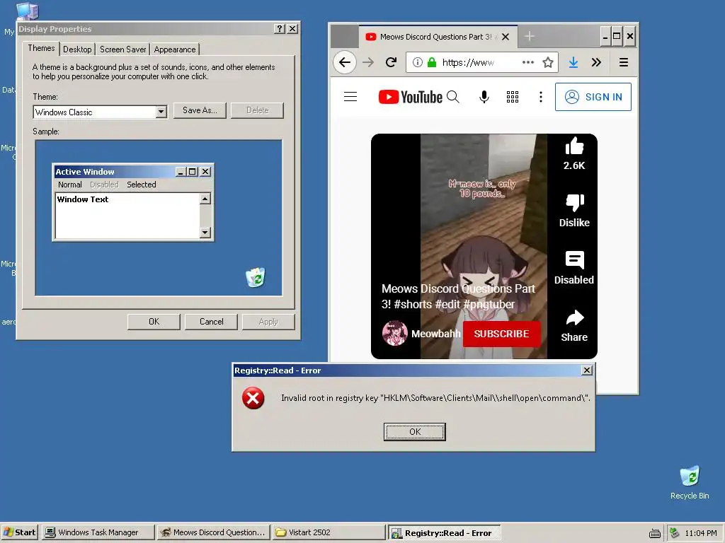
Task: Open page actions three-dot menu in address bar
Action: (x=528, y=62)
